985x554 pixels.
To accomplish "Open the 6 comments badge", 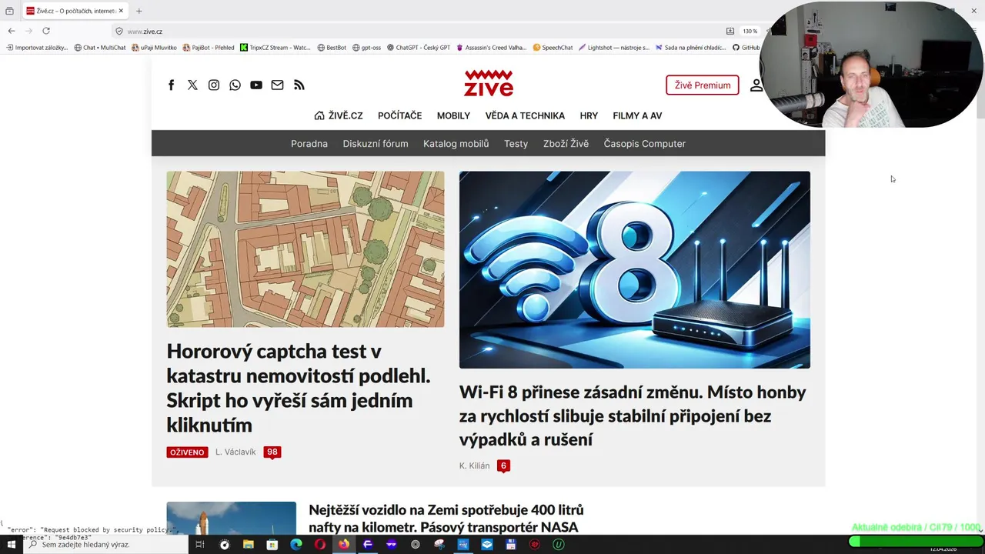I will pos(503,466).
